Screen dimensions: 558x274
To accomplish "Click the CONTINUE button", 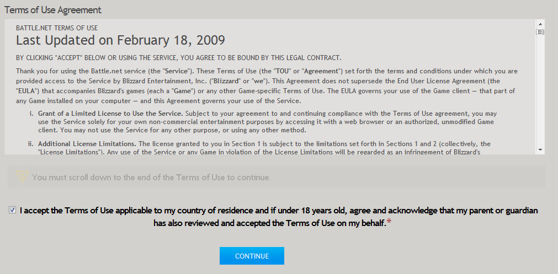I will click(x=252, y=256).
